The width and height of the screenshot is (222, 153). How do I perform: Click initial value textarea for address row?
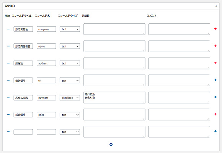pyautogui.click(x=114, y=63)
